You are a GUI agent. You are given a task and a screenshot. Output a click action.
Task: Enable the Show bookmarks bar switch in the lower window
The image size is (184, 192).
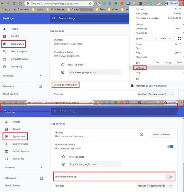pyautogui.click(x=170, y=177)
